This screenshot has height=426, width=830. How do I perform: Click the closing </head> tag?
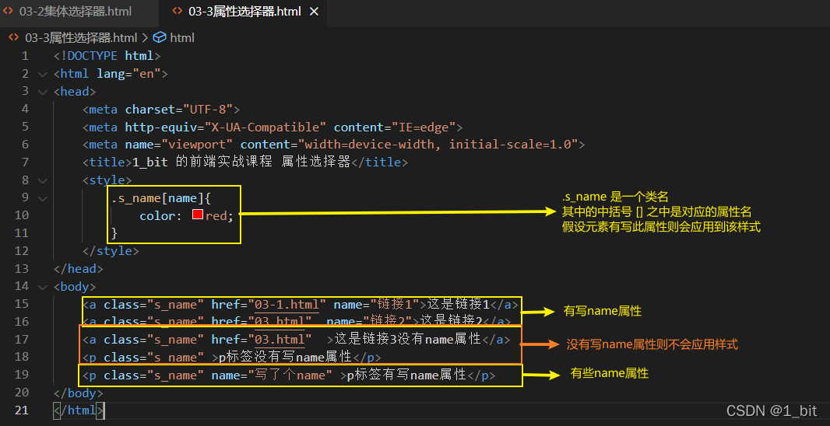[79, 269]
